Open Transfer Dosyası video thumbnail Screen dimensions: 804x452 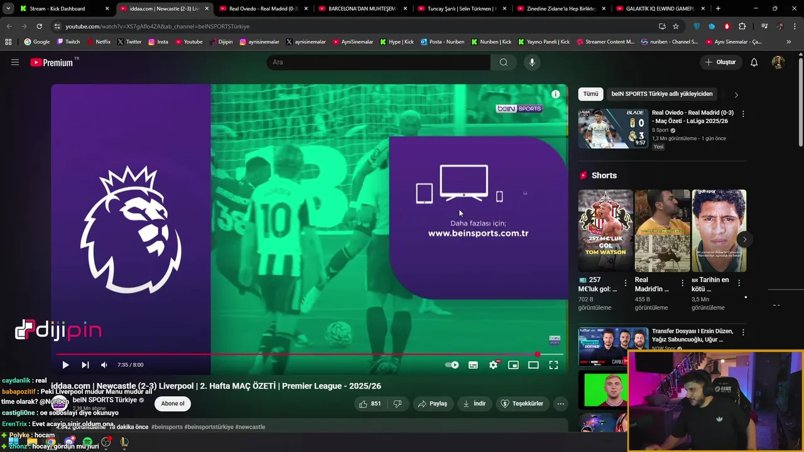[613, 347]
